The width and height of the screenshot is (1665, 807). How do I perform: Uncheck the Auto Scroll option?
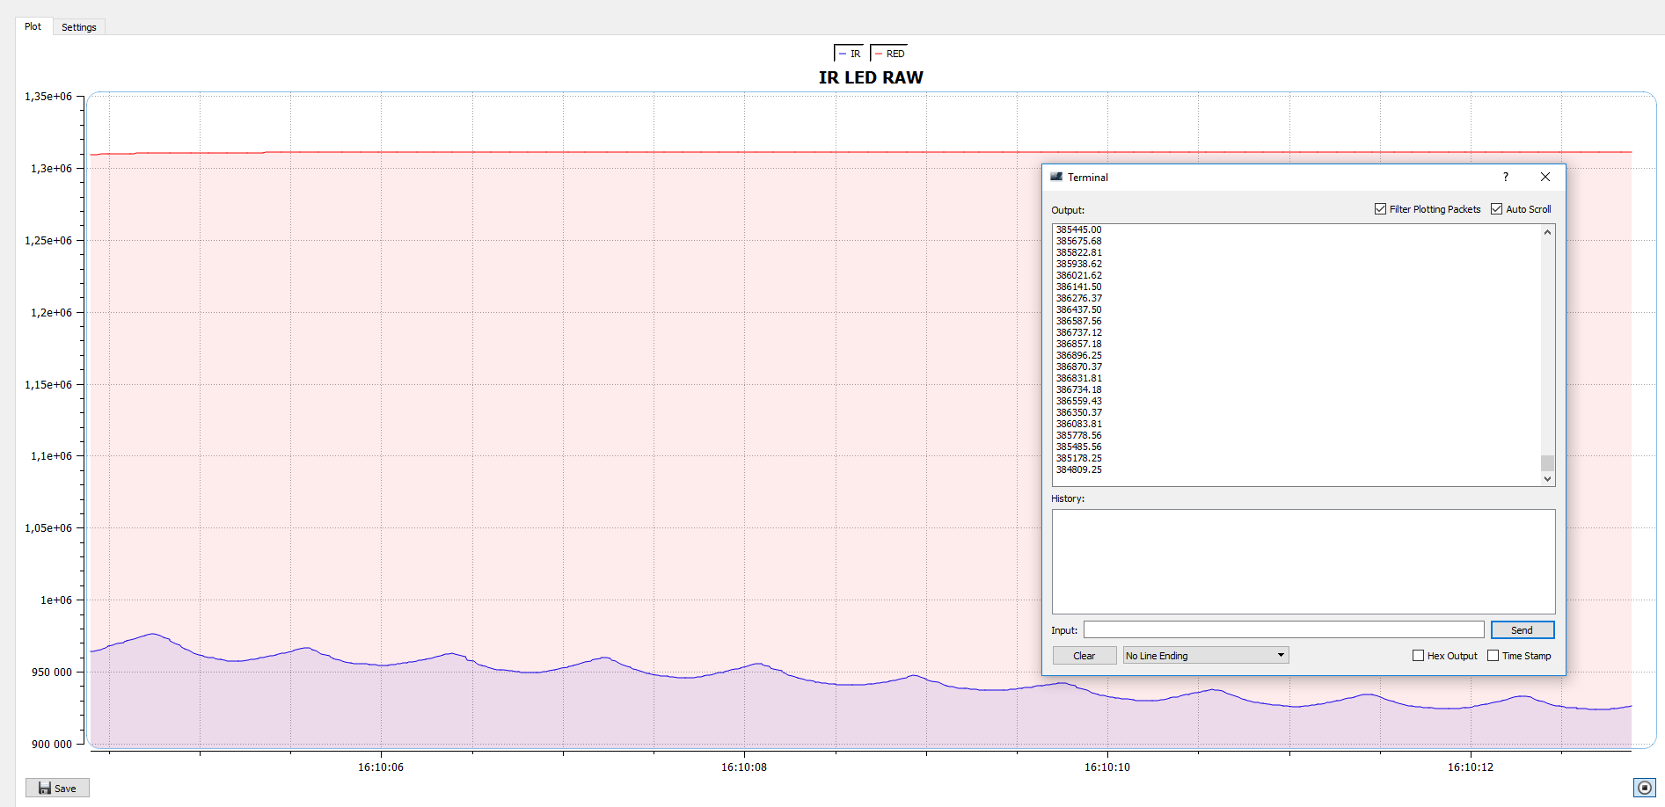1496,209
